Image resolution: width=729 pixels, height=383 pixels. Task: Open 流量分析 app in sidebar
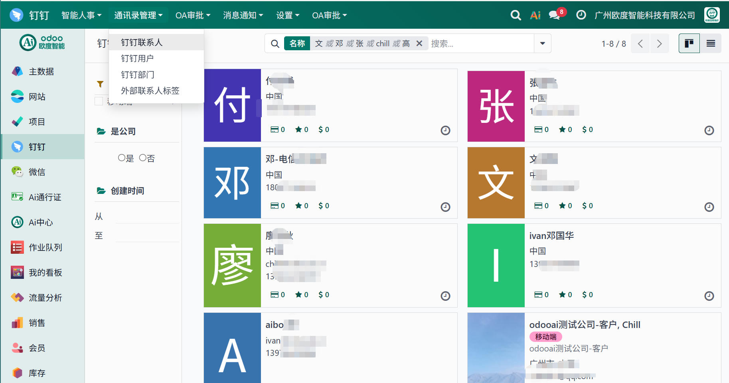coord(42,298)
